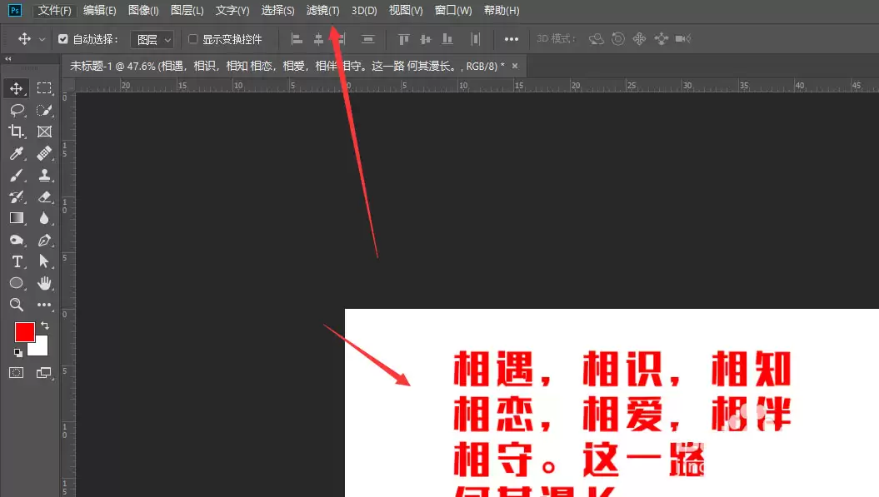Image resolution: width=879 pixels, height=497 pixels.
Task: Toggle Quick Mask mode icon
Action: tap(17, 373)
